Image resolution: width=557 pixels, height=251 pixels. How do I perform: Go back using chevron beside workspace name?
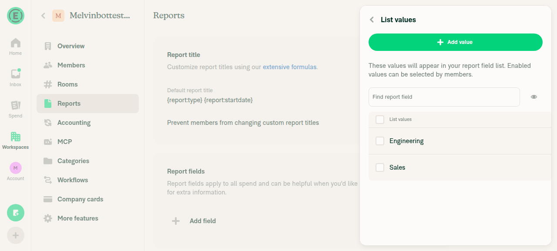tap(43, 16)
